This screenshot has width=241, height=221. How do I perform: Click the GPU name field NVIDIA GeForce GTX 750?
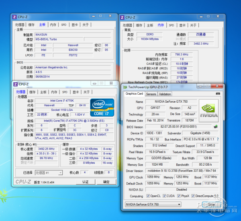[x=171, y=101]
